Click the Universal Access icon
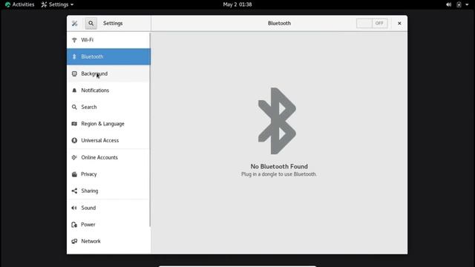This screenshot has width=475, height=267. [x=74, y=140]
